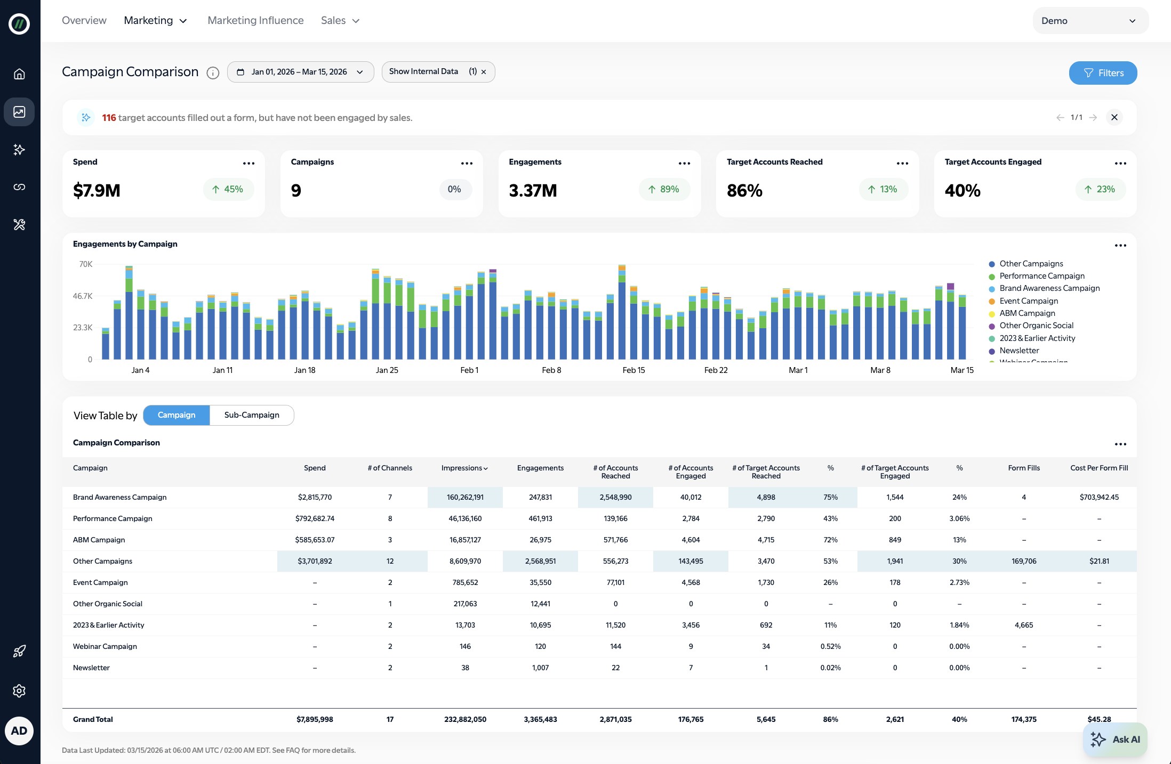Go to Overview tab
1171x764 pixels.
tap(84, 21)
